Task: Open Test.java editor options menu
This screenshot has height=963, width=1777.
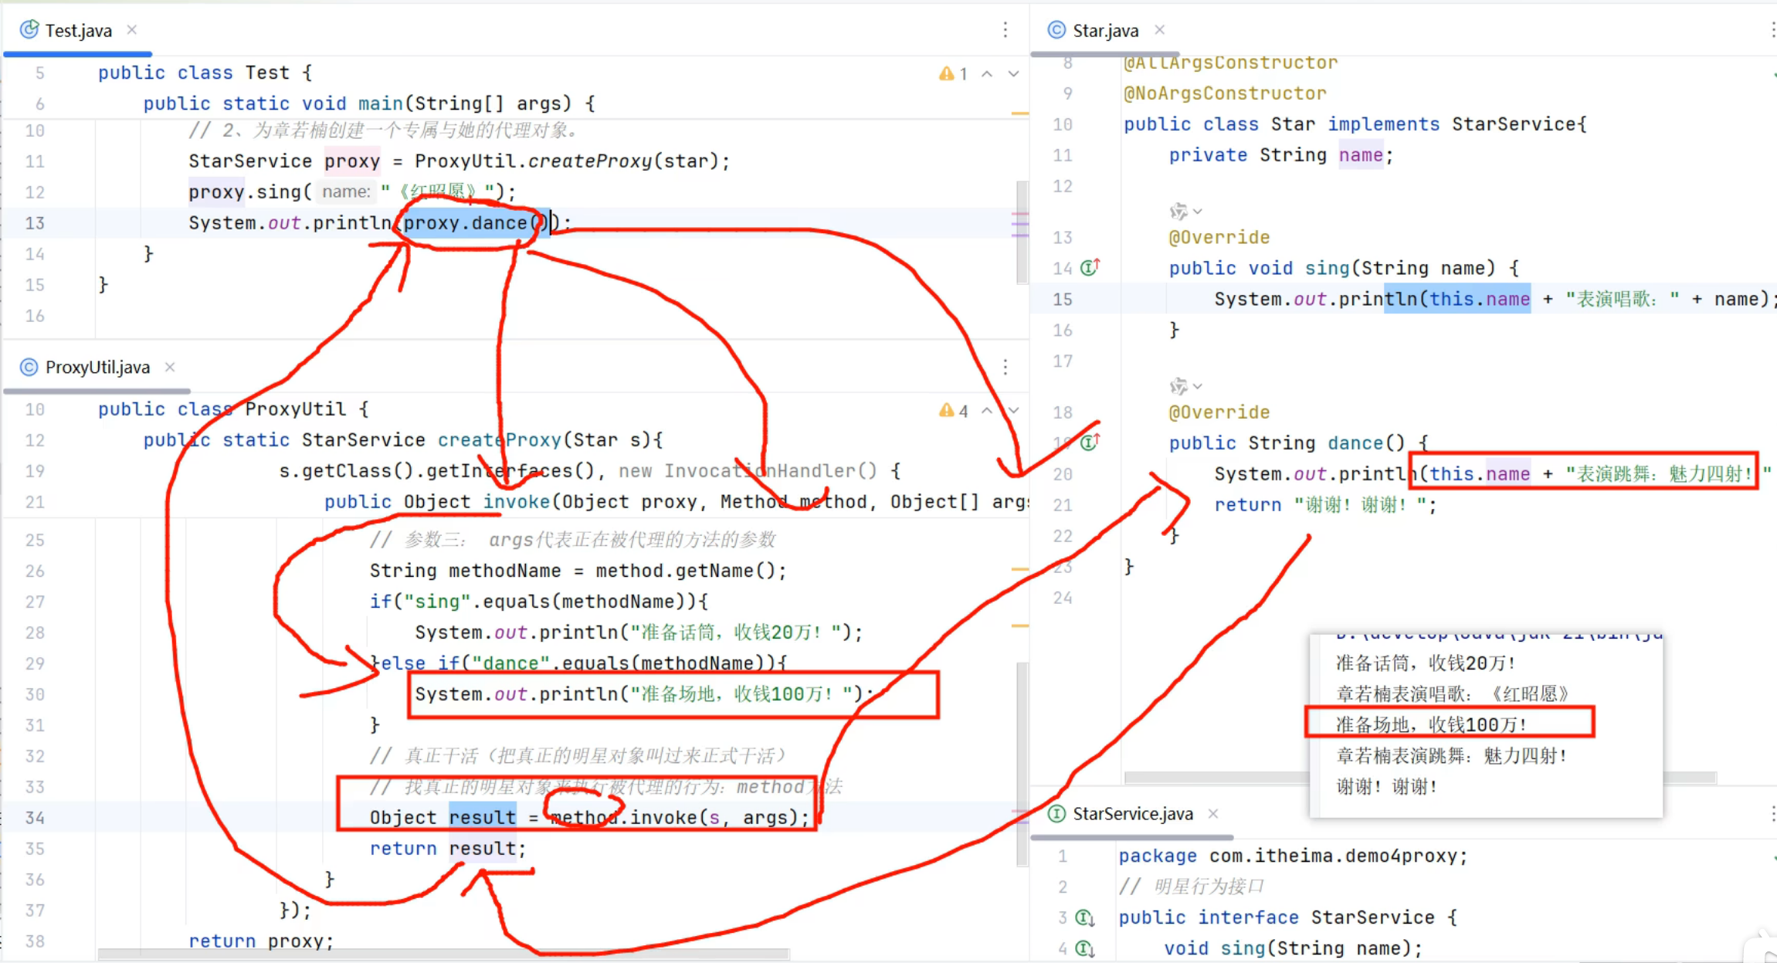Action: pyautogui.click(x=1005, y=30)
